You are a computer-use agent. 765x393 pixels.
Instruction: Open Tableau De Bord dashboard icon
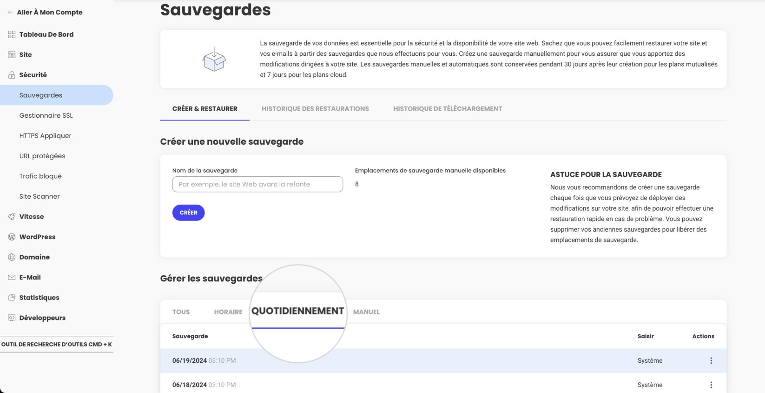[12, 34]
